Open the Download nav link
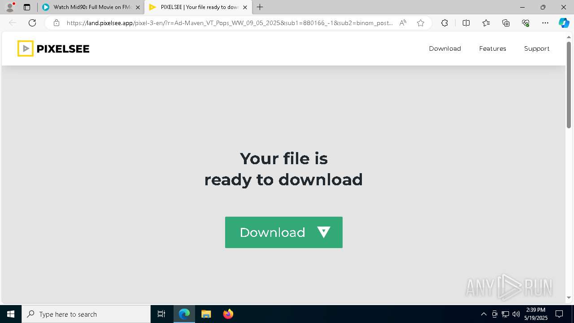The width and height of the screenshot is (574, 323). (445, 48)
